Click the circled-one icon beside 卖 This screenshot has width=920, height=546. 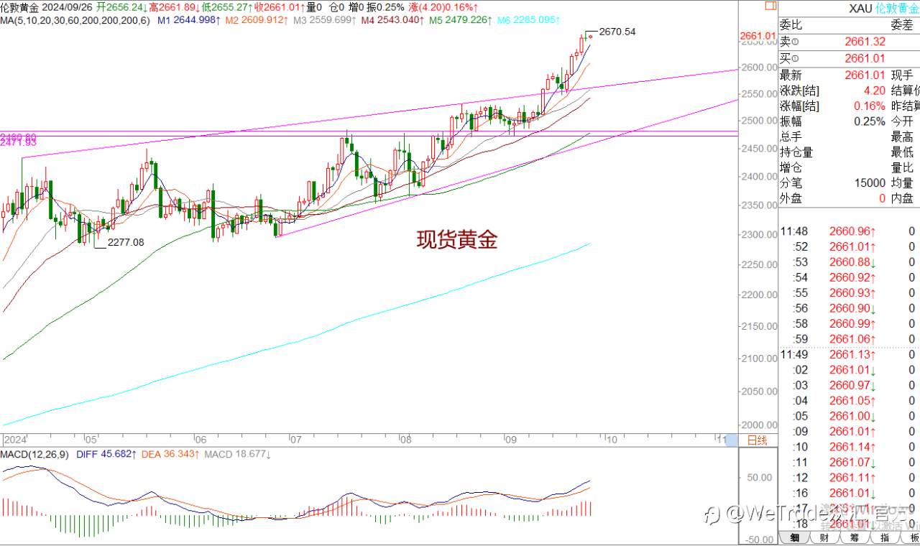click(x=795, y=42)
